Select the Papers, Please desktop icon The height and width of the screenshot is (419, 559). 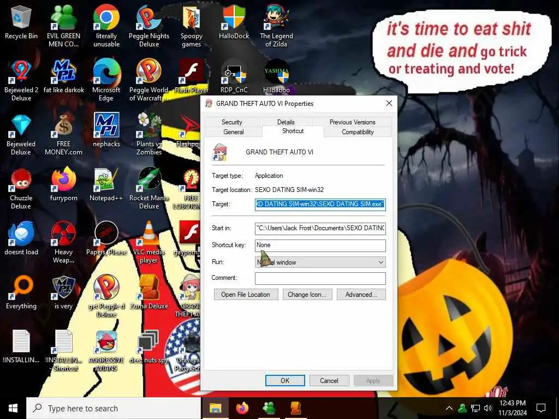coord(106,238)
